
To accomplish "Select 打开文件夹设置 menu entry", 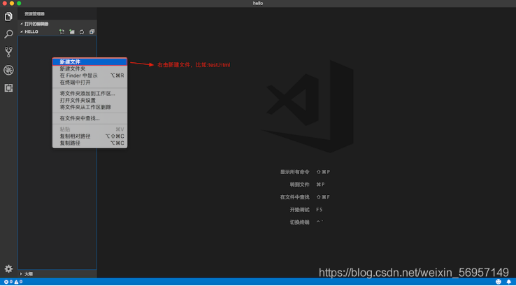I will pyautogui.click(x=89, y=101).
